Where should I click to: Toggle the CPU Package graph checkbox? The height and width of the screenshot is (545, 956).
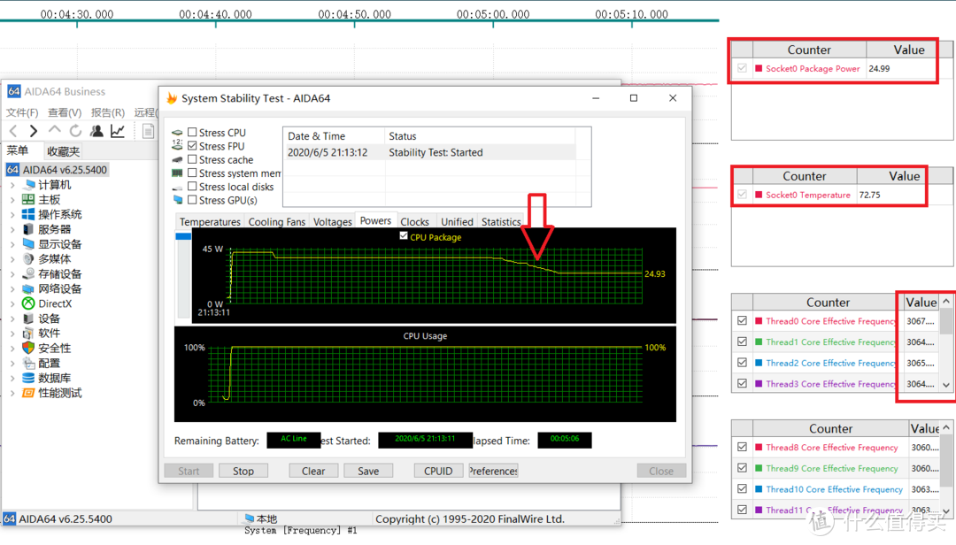(x=404, y=235)
